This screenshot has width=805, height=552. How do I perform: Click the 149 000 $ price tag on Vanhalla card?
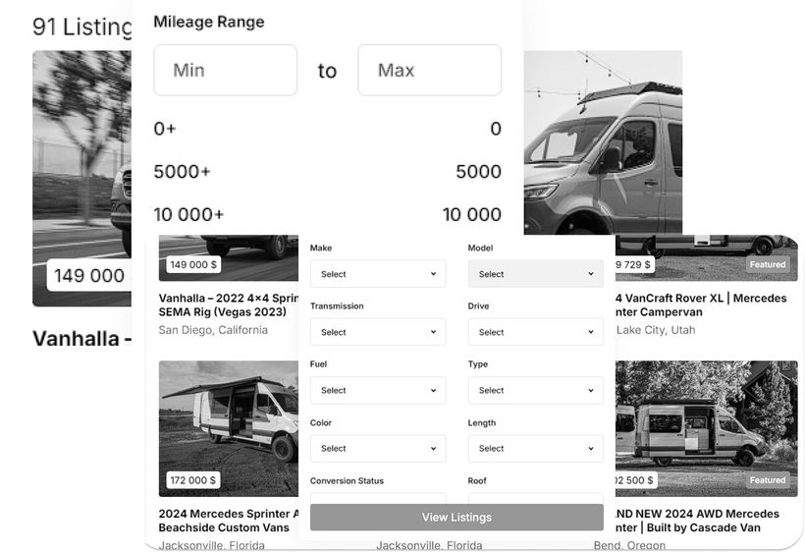193,264
